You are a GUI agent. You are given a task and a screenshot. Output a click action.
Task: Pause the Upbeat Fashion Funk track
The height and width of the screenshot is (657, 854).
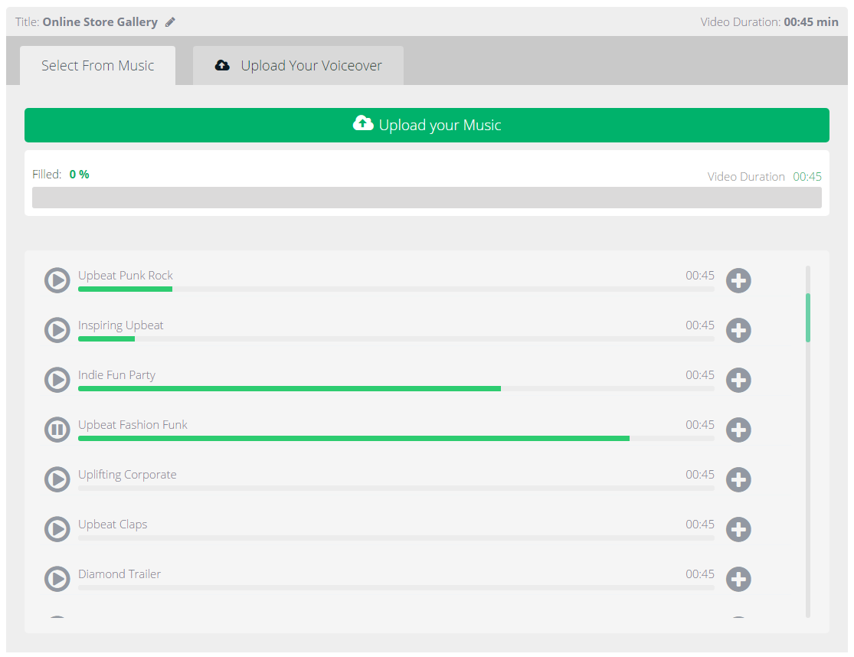click(57, 430)
